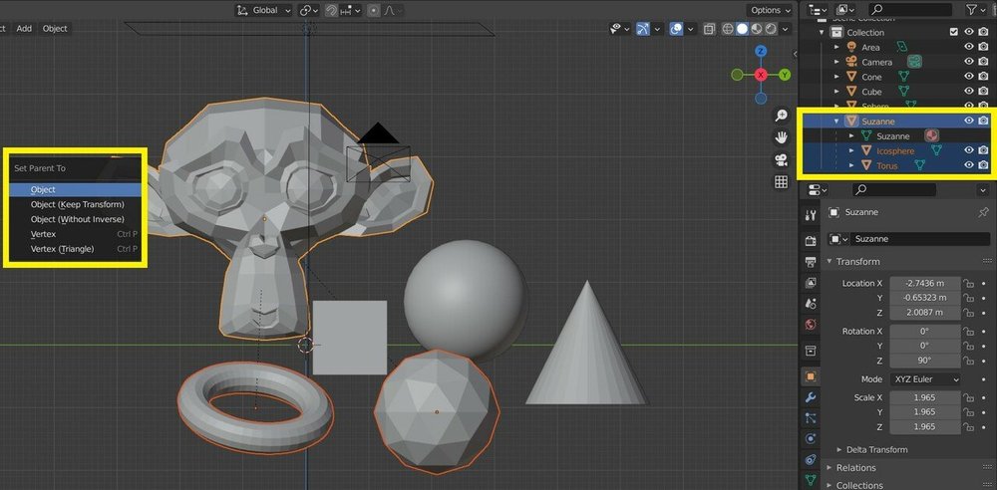The width and height of the screenshot is (997, 490).
Task: Open the Global transform orientation dropdown
Action: [264, 10]
